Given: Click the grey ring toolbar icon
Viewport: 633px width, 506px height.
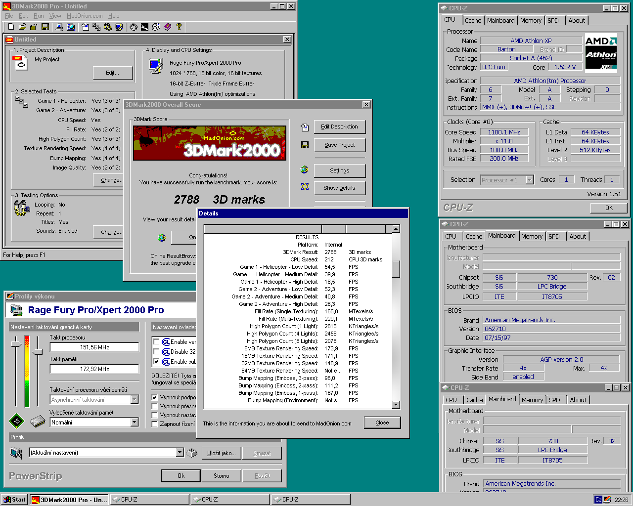Looking at the screenshot, I should point(134,27).
